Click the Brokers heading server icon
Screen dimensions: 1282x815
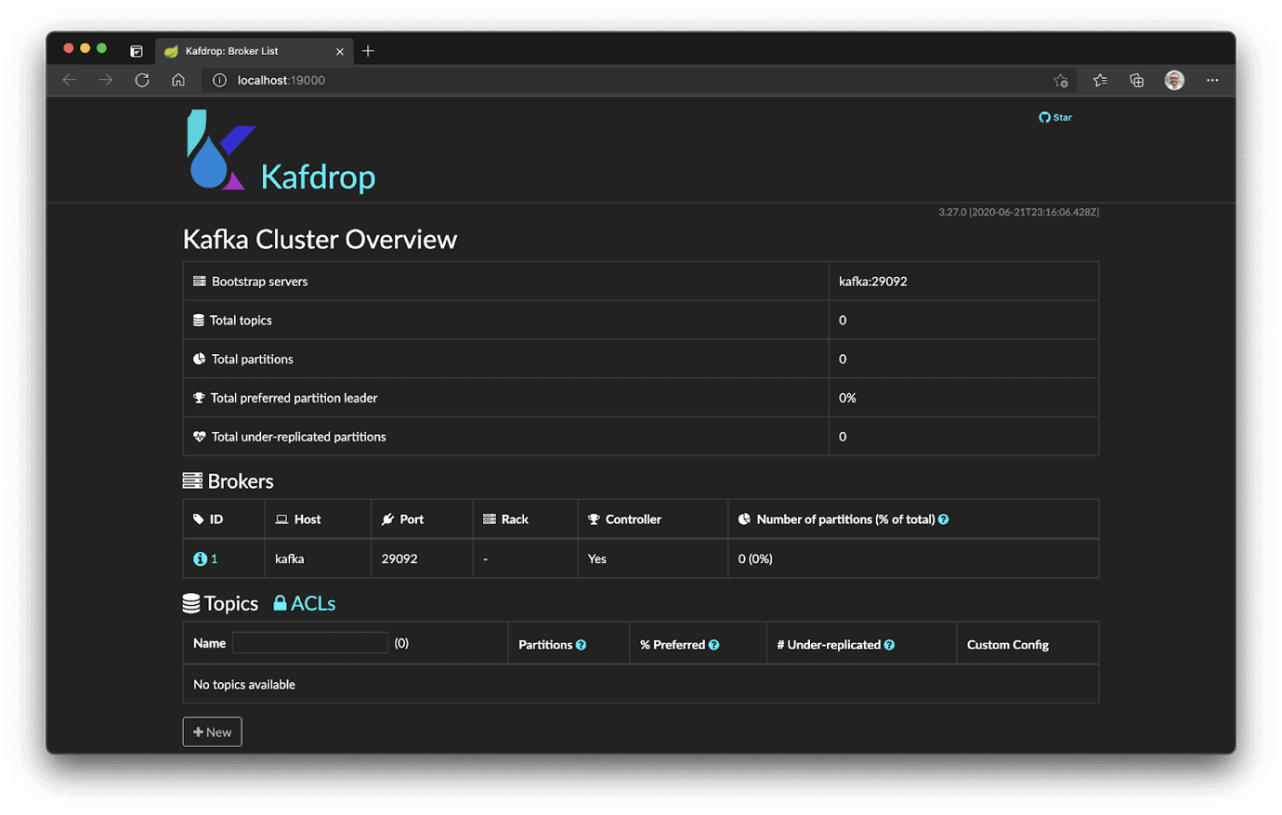click(192, 480)
